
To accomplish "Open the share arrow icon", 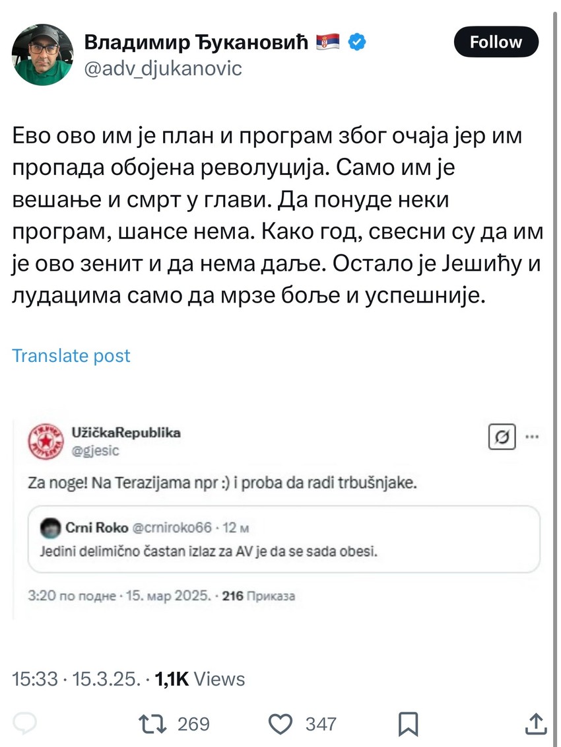I will point(535,723).
